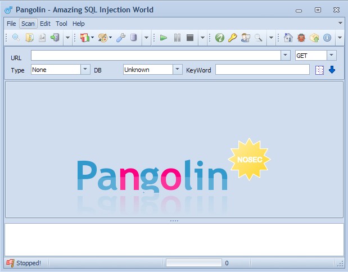Click the red ladybug bug report icon
Viewport: 348px width, 272px height.
(x=301, y=38)
